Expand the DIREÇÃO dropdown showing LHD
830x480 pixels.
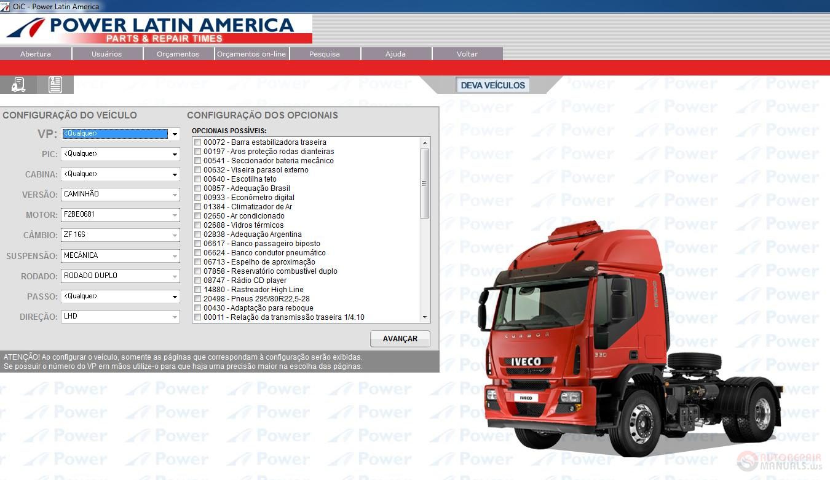tap(175, 317)
